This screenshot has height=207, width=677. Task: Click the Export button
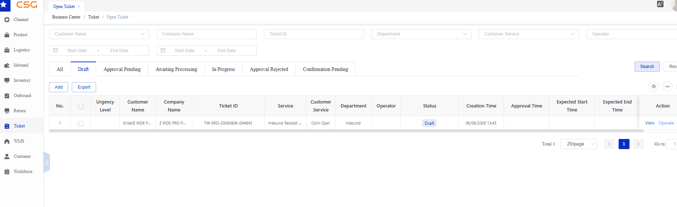coord(84,87)
